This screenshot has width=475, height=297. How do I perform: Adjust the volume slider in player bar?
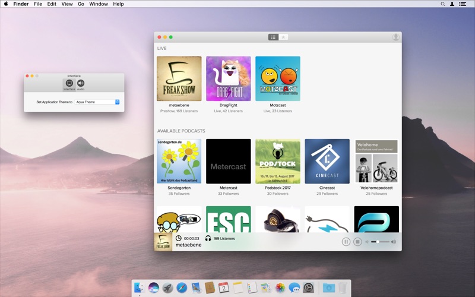click(380, 242)
